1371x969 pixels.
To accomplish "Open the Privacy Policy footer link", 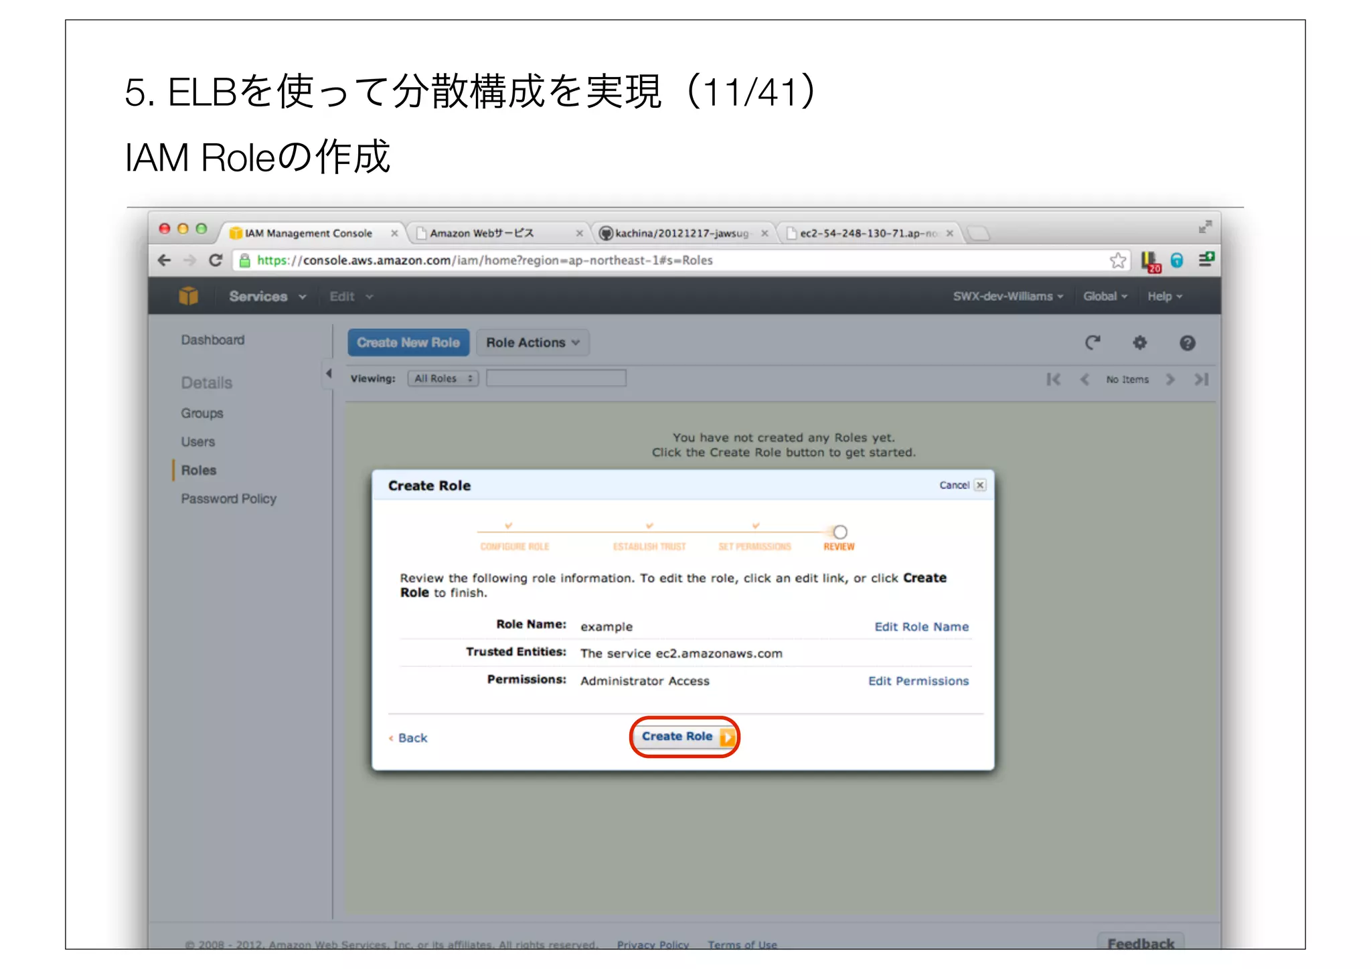I will point(653,944).
